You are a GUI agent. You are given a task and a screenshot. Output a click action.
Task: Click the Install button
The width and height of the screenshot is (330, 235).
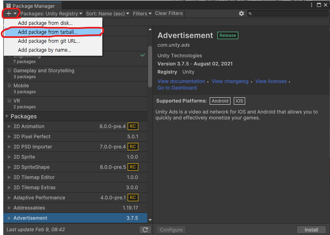pyautogui.click(x=311, y=230)
